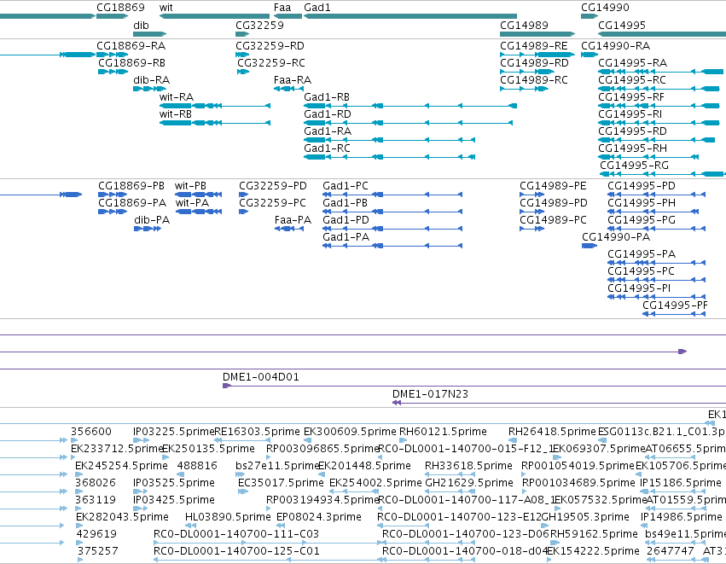Select EST HL03890.5prime
This screenshot has width=726, height=564.
pyautogui.click(x=228, y=517)
